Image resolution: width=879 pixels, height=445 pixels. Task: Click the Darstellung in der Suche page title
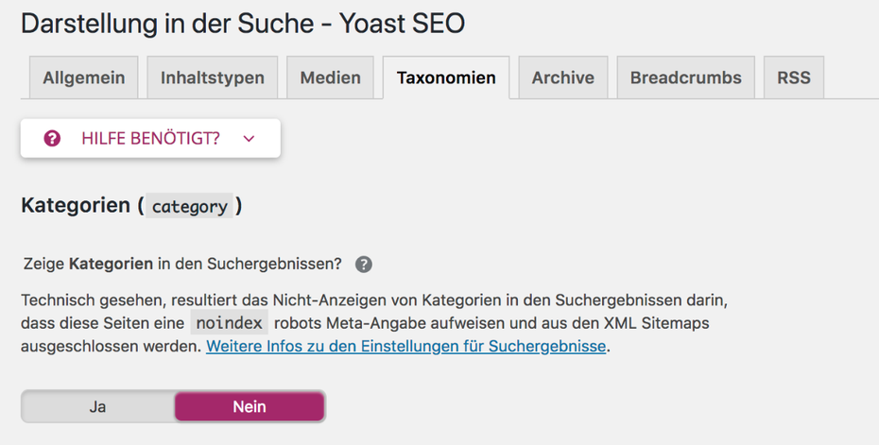click(x=243, y=24)
